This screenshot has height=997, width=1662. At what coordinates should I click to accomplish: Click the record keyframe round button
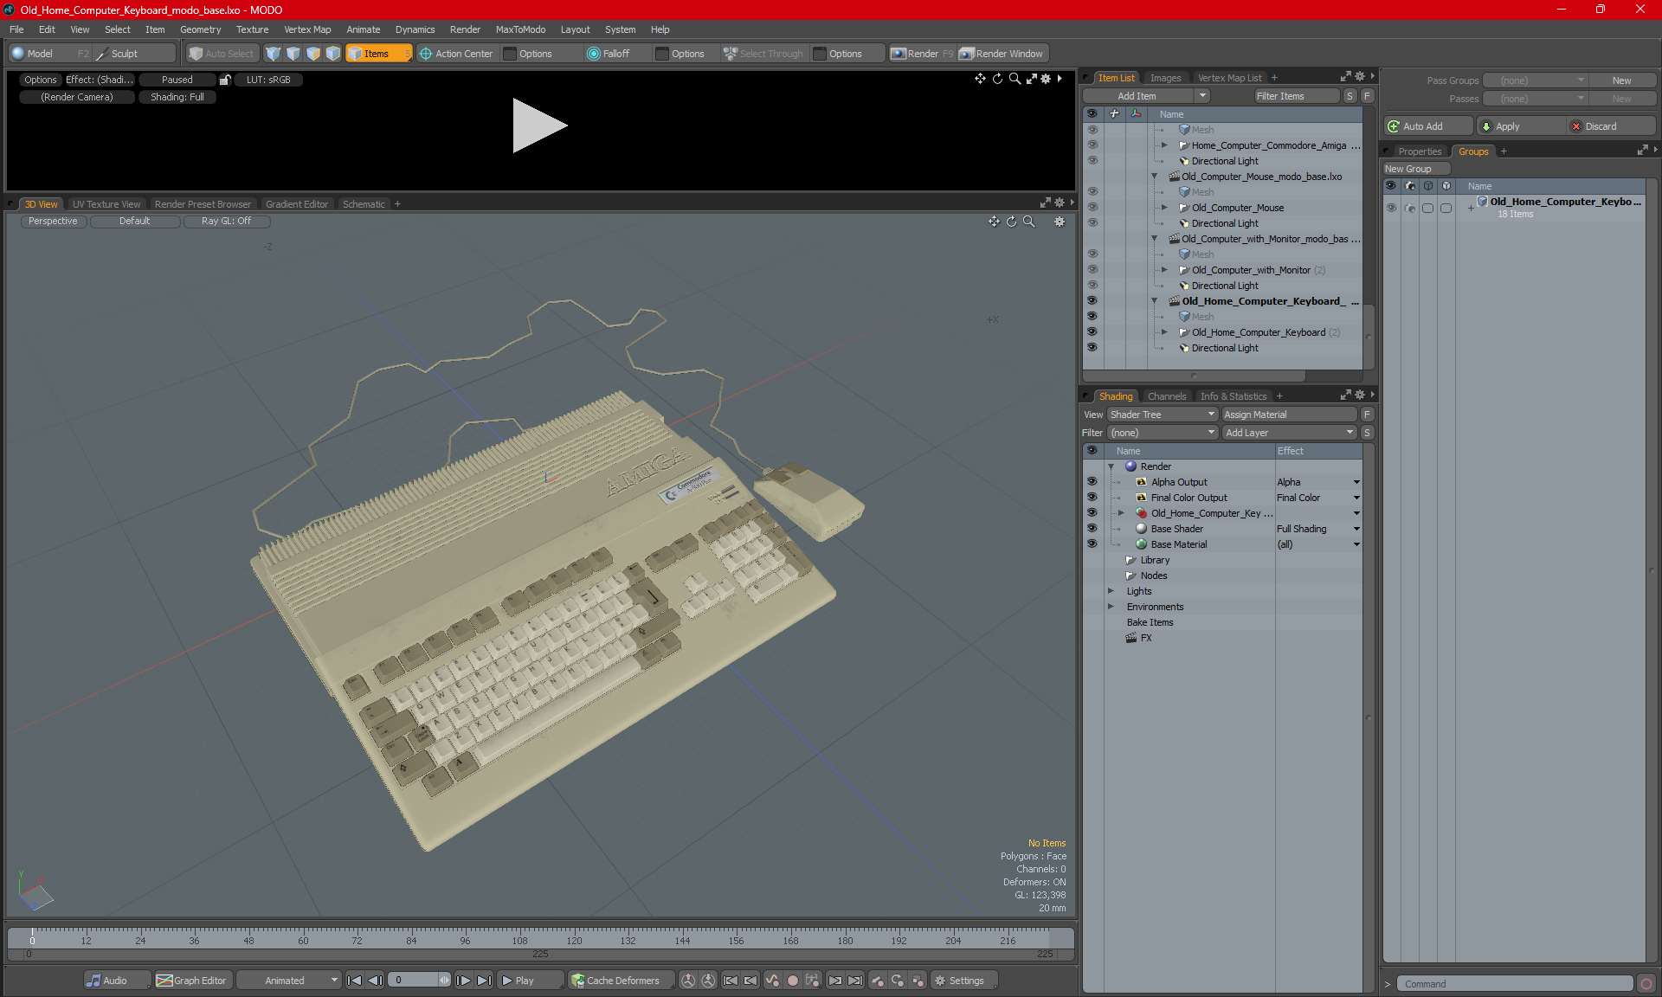(x=792, y=981)
